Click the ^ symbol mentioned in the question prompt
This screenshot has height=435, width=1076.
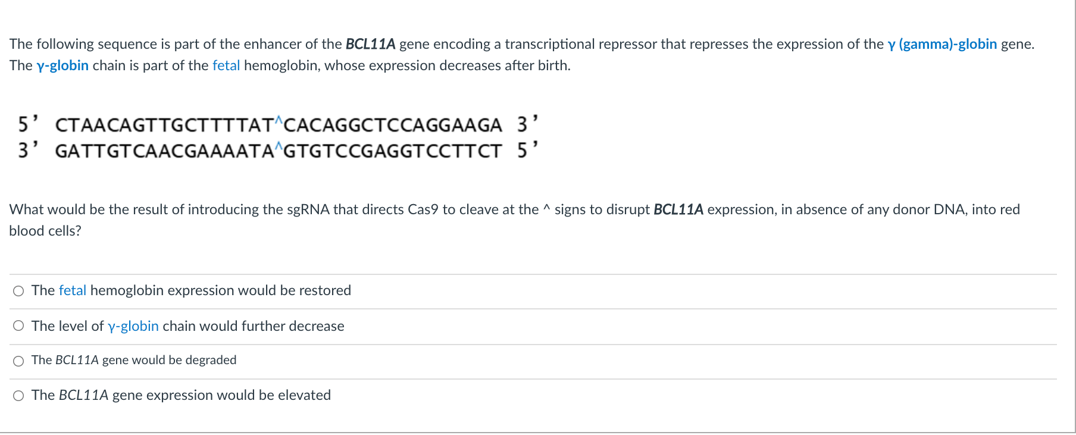click(546, 209)
